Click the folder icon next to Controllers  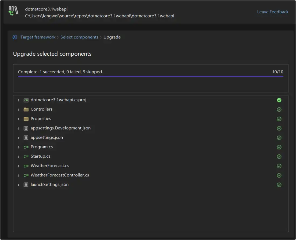pyautogui.click(x=26, y=109)
